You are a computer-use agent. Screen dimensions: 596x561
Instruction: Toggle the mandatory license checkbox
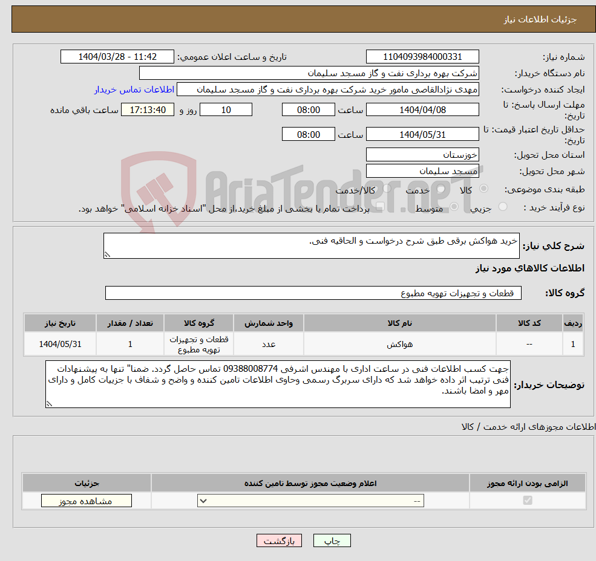pos(528,500)
